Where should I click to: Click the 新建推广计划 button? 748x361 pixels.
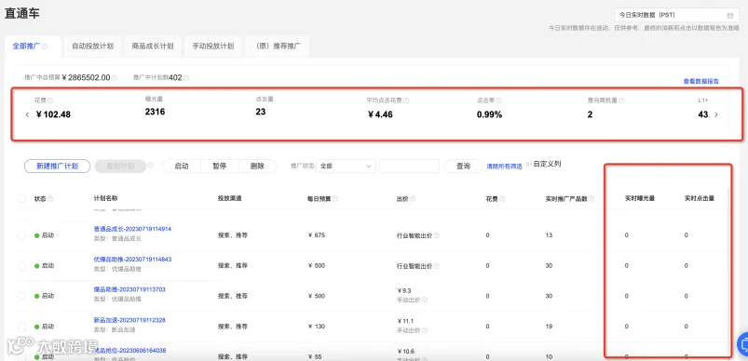point(57,166)
